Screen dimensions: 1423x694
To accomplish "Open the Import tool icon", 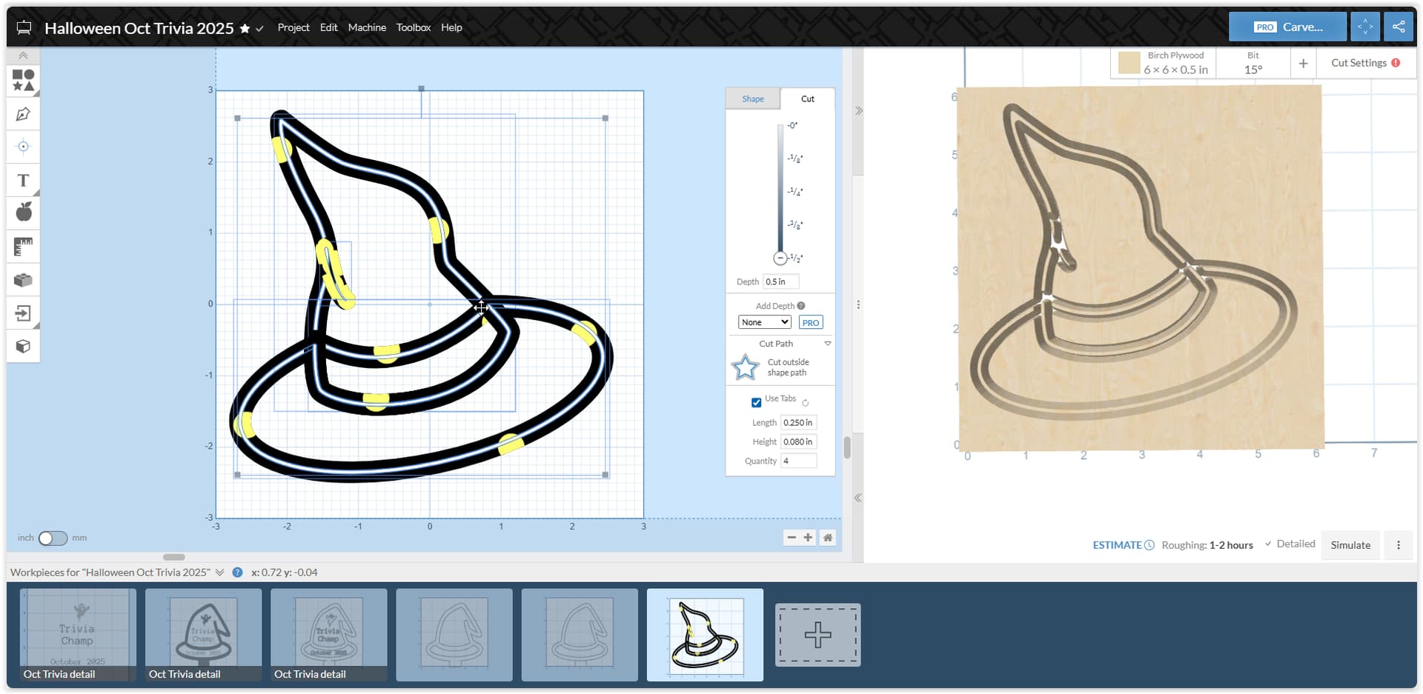I will [23, 313].
